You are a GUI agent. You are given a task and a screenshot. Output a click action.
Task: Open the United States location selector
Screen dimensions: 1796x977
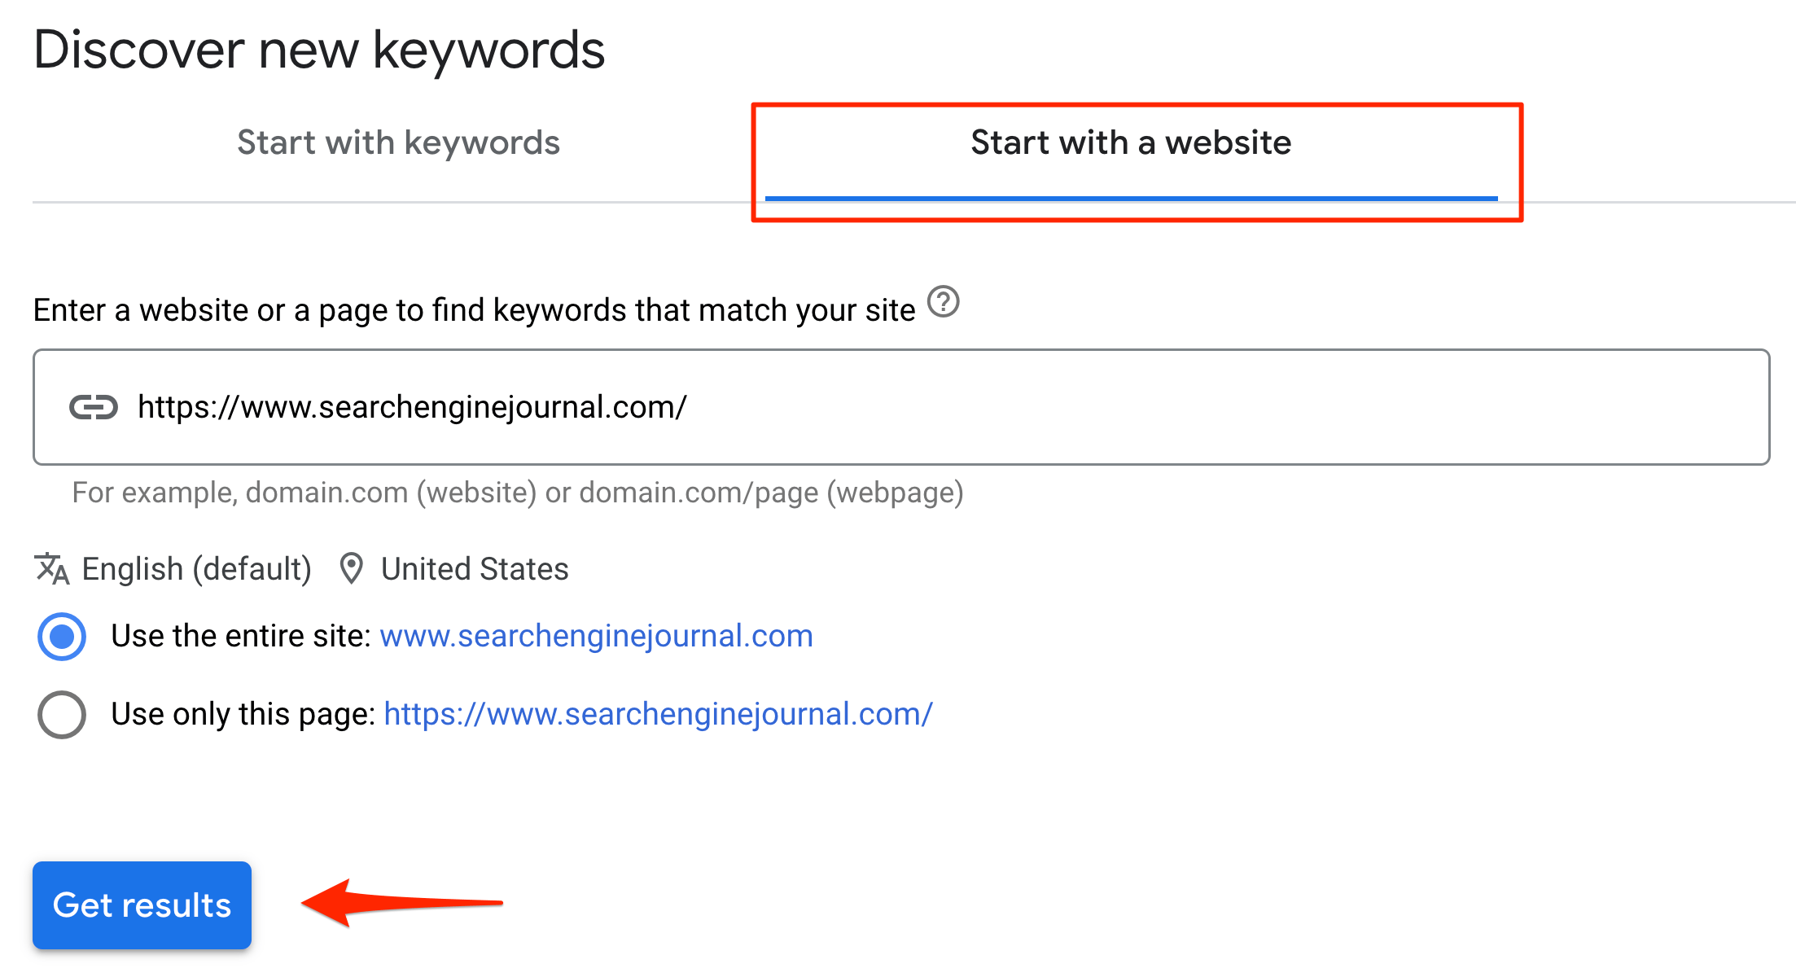point(475,569)
